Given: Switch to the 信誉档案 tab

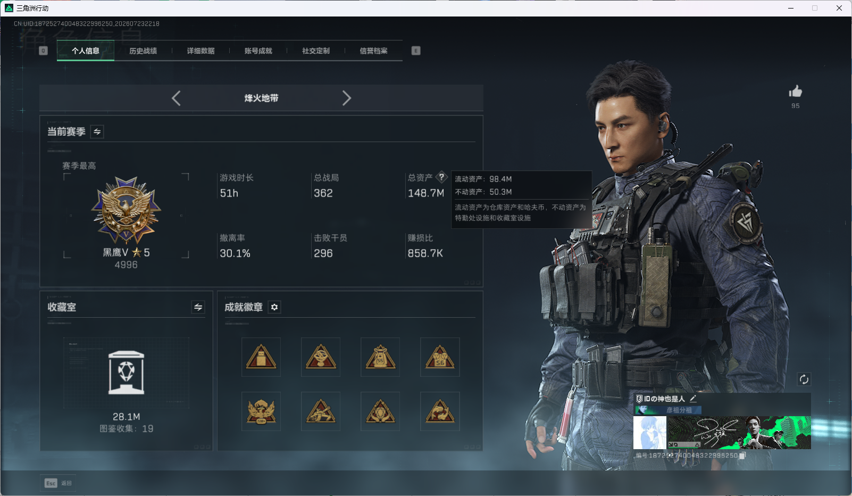Looking at the screenshot, I should click(x=373, y=51).
